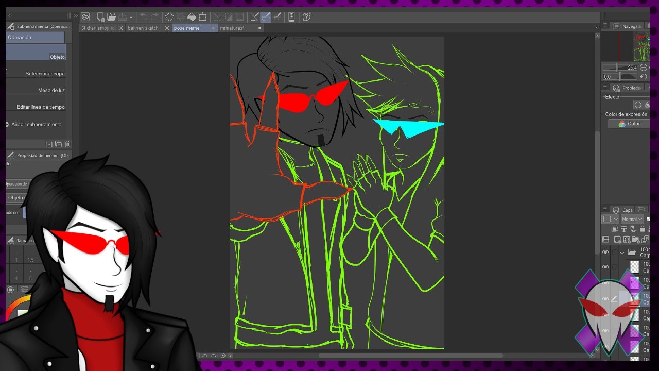The width and height of the screenshot is (659, 371).
Task: Click the zoom out minus icon
Action: pyautogui.click(x=644, y=68)
